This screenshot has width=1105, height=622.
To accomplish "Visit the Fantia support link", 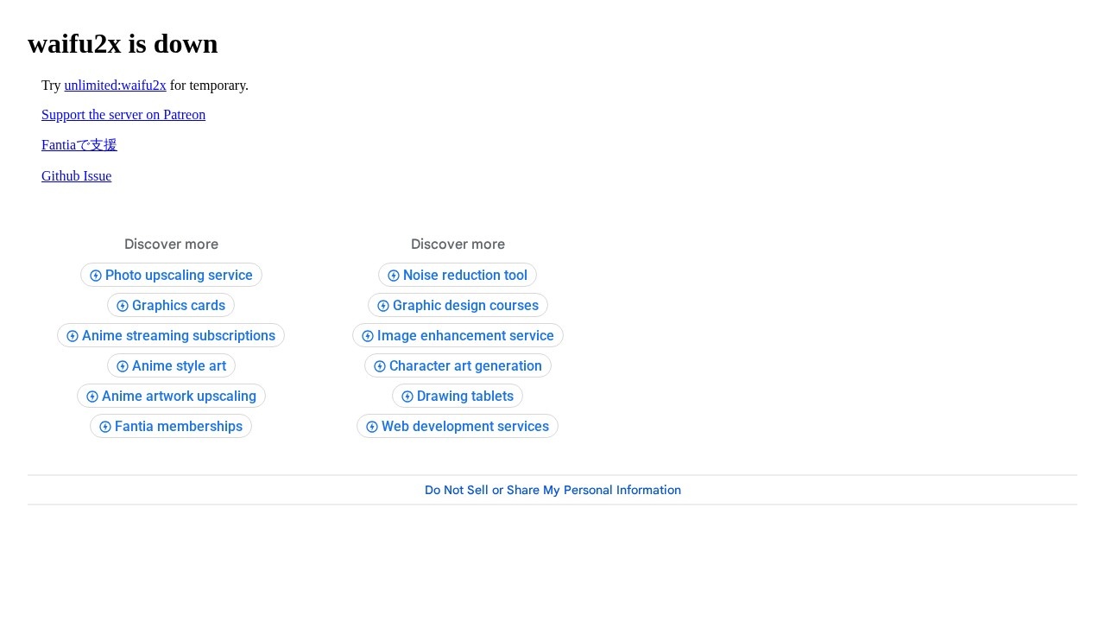I will tap(79, 145).
